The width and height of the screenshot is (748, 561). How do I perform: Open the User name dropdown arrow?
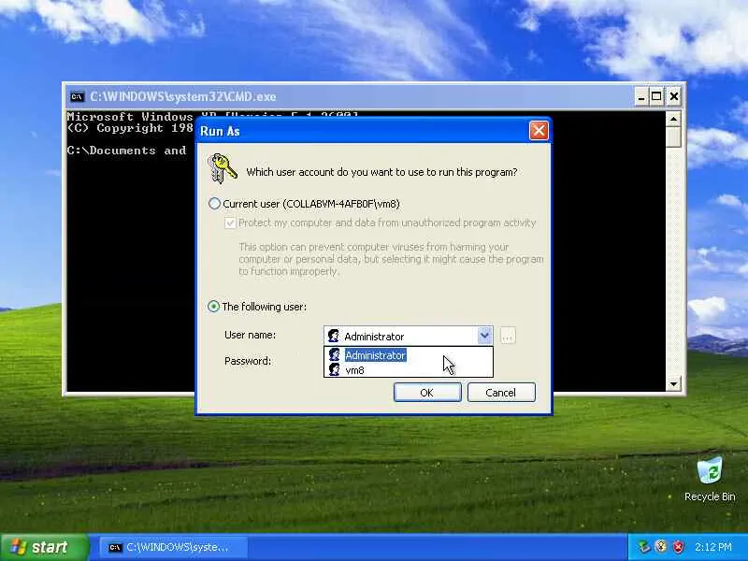point(484,336)
